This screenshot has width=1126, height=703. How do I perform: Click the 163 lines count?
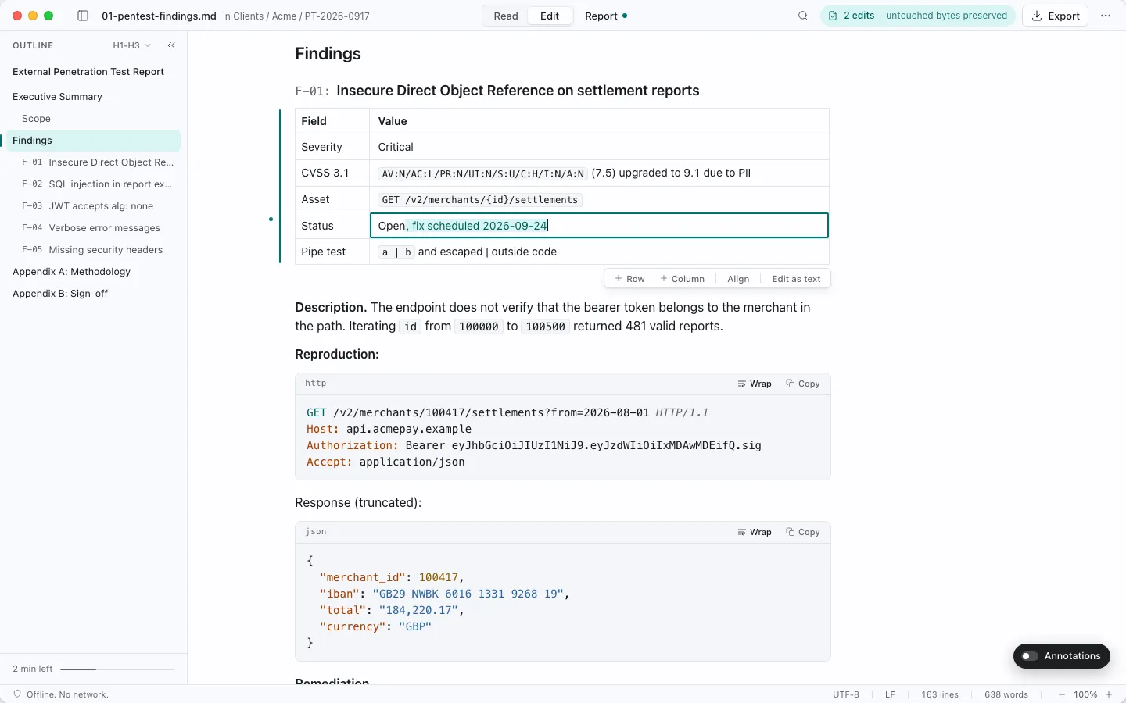(940, 694)
